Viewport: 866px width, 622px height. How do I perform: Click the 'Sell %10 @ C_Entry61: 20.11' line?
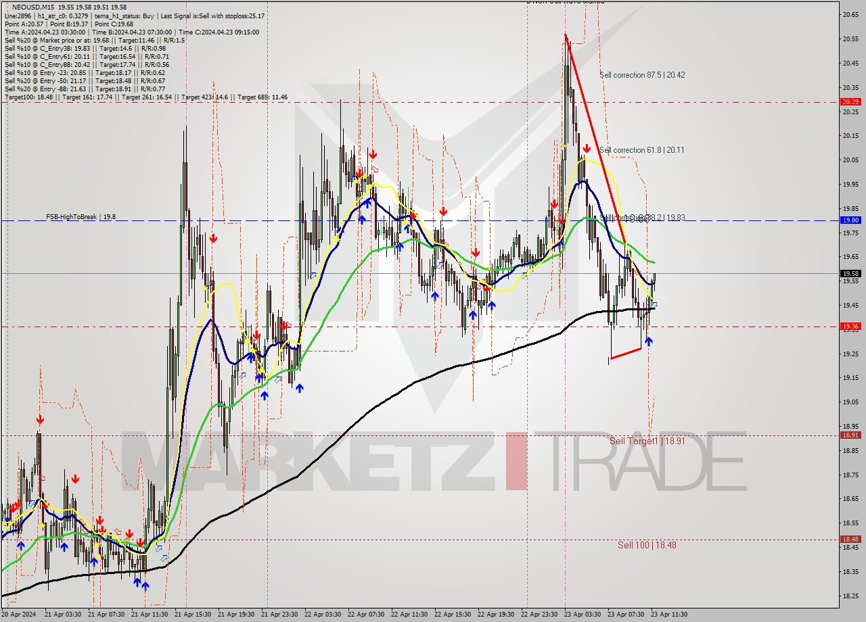point(87,56)
